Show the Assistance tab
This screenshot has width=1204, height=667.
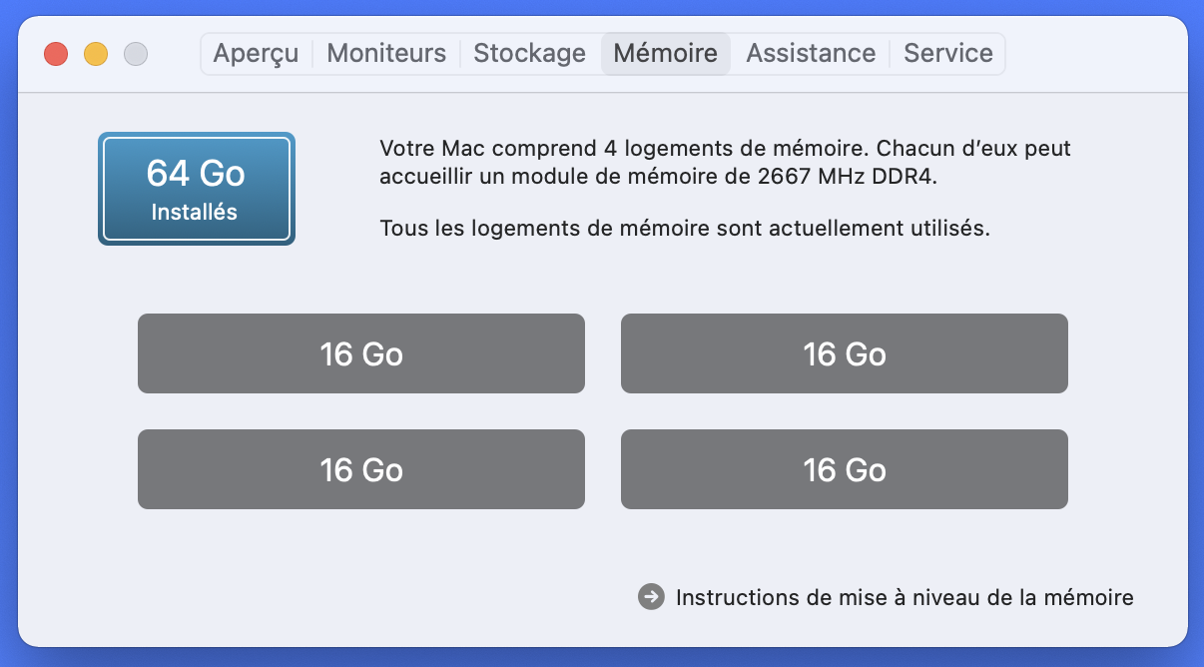point(811,53)
